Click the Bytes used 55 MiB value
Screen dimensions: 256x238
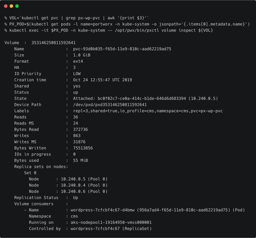(x=80, y=160)
